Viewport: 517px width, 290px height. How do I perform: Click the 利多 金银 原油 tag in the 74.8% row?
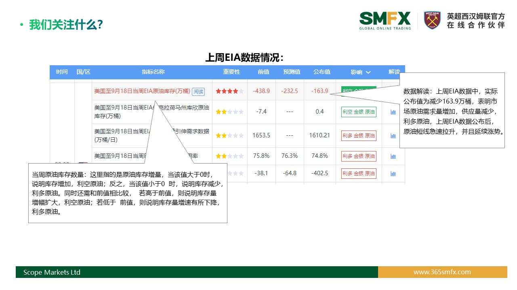[x=359, y=156]
